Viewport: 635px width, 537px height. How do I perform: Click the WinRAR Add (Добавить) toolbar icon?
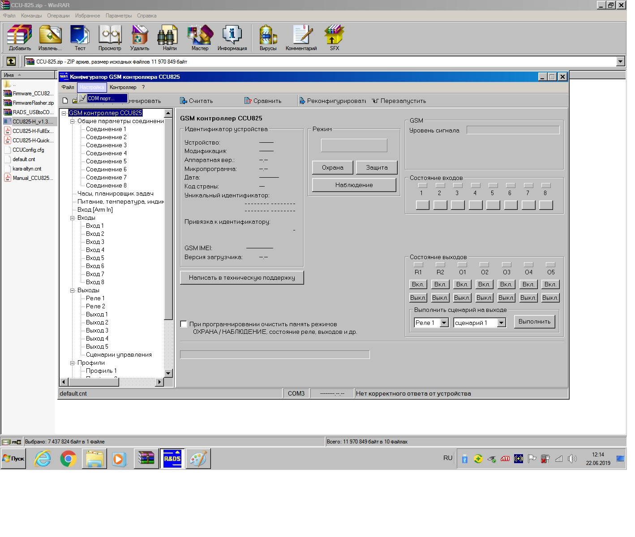pyautogui.click(x=20, y=38)
